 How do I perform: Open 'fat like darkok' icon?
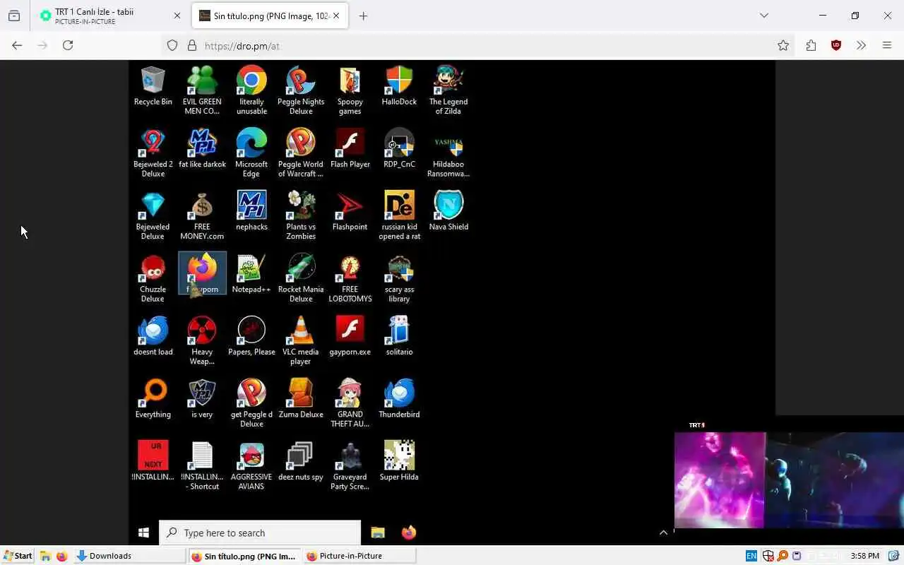[x=202, y=149]
